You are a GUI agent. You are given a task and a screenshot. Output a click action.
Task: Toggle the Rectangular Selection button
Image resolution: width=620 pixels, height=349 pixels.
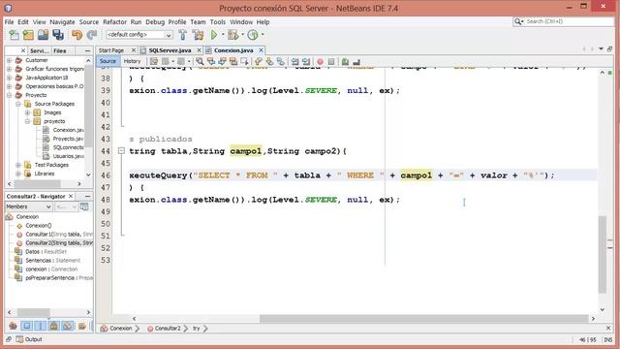click(244, 62)
